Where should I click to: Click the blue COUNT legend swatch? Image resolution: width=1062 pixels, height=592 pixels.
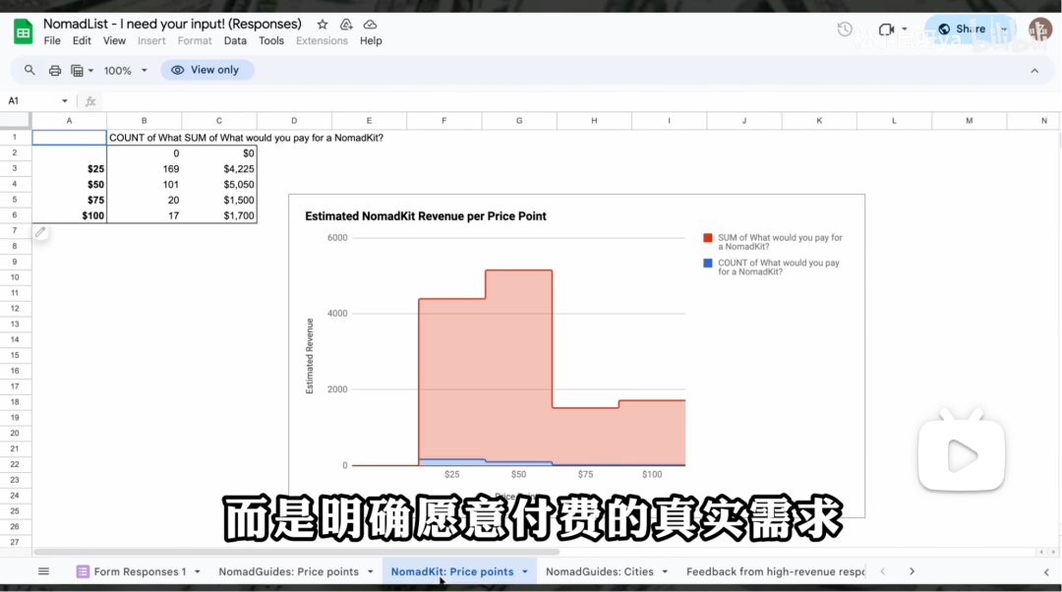pos(708,263)
